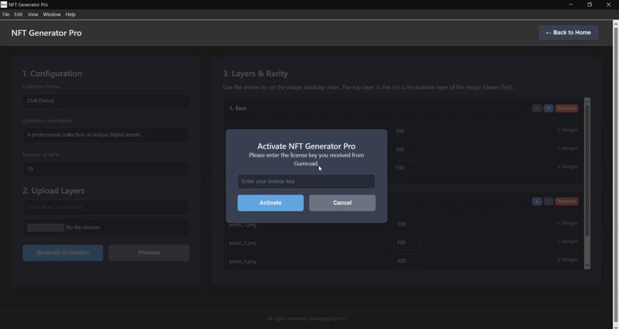Move the face layer up
The height and width of the screenshot is (329, 619).
point(536,108)
